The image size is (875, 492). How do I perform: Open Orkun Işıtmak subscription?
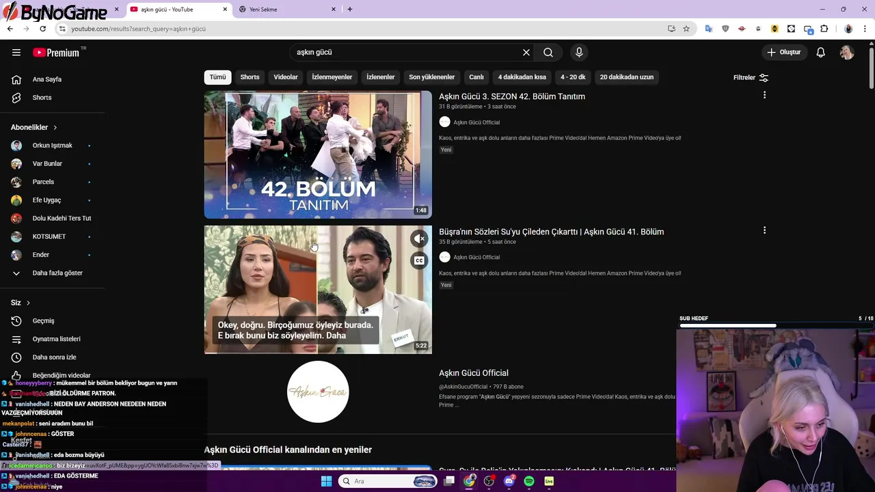pyautogui.click(x=52, y=146)
